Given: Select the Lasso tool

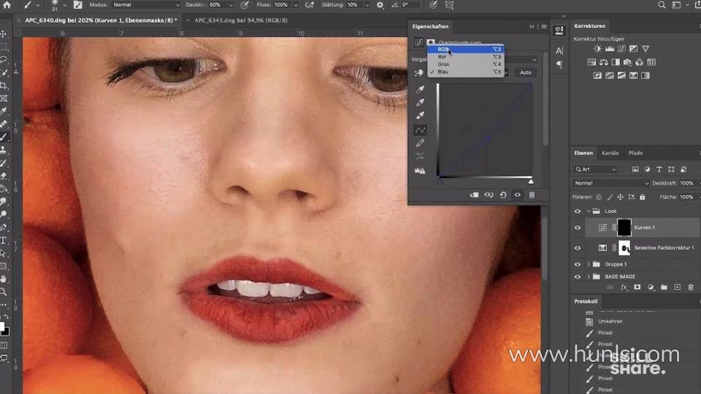Looking at the screenshot, I should point(4,59).
